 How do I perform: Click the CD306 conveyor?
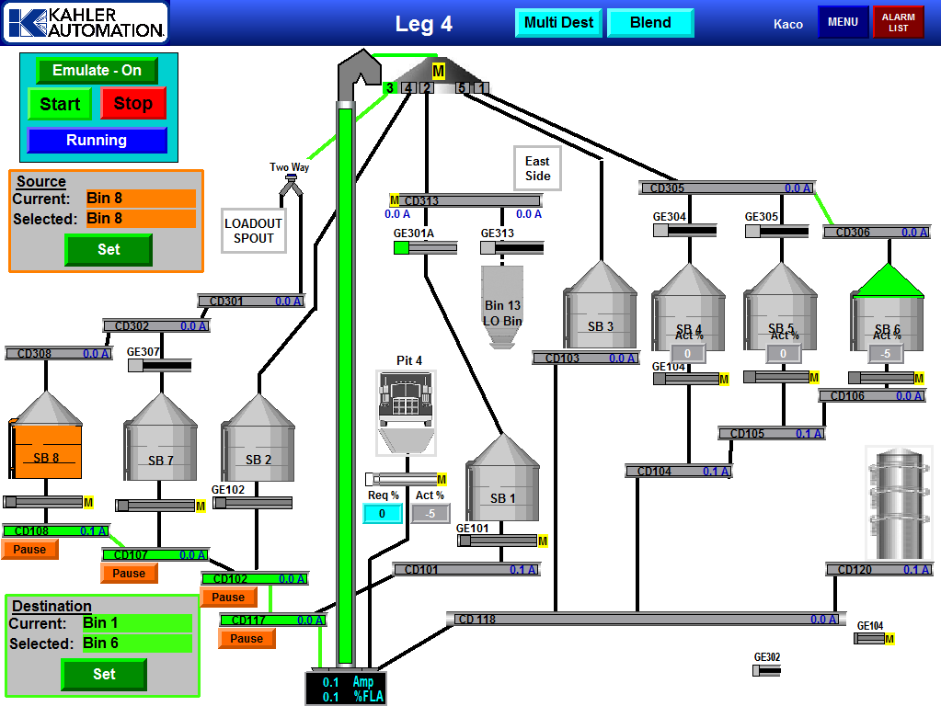(877, 233)
